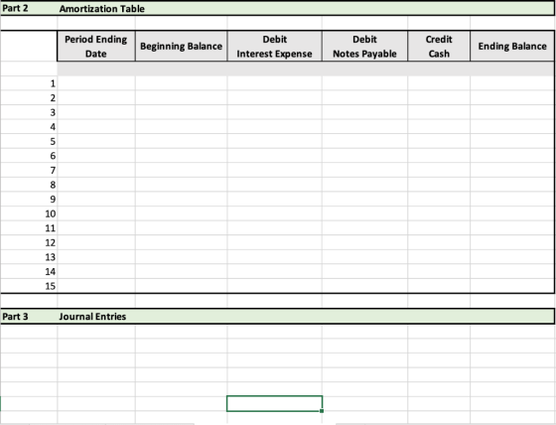
Task: Click the active cell with green border
Action: pos(274,403)
